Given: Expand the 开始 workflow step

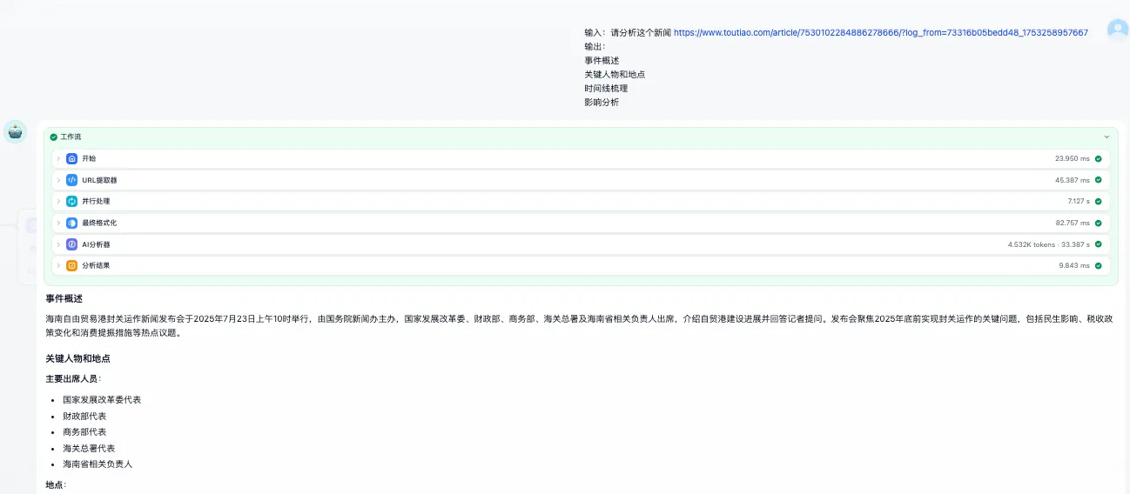Looking at the screenshot, I should click(x=58, y=158).
